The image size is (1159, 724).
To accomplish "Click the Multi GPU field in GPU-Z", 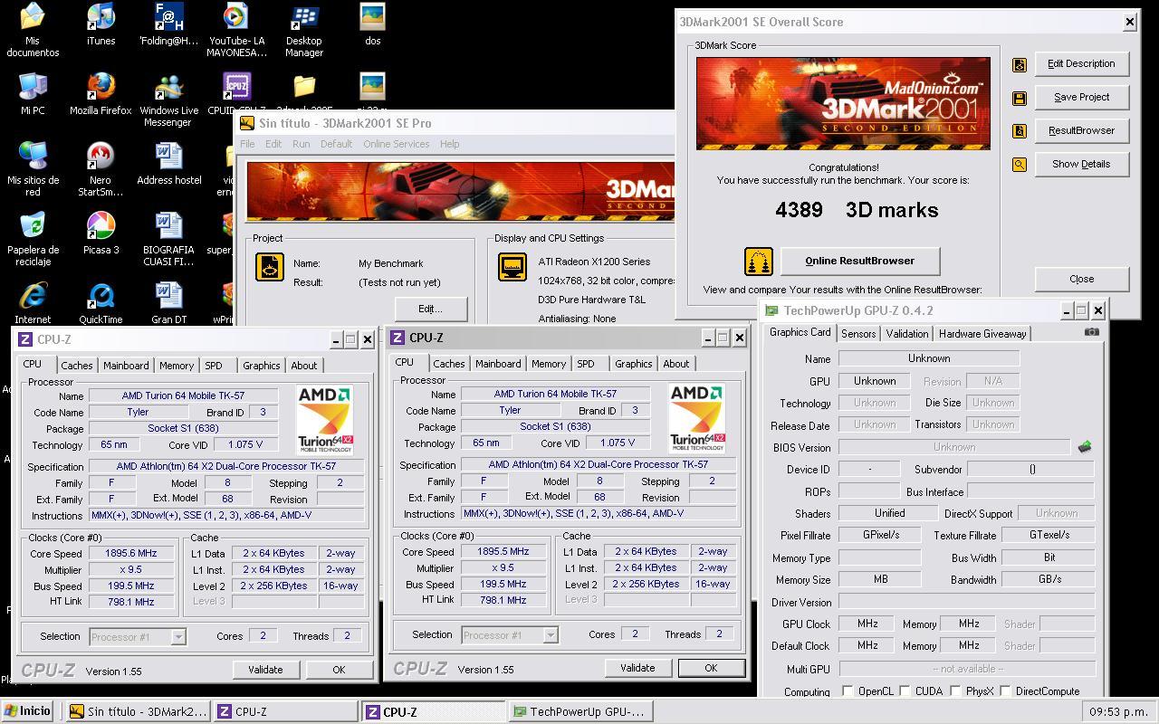I will [x=967, y=669].
